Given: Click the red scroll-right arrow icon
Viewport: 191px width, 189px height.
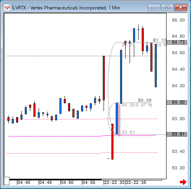Looking at the screenshot, I should 183,182.
